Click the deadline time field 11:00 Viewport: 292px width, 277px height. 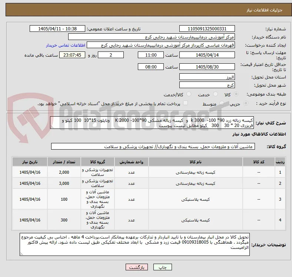151,55
